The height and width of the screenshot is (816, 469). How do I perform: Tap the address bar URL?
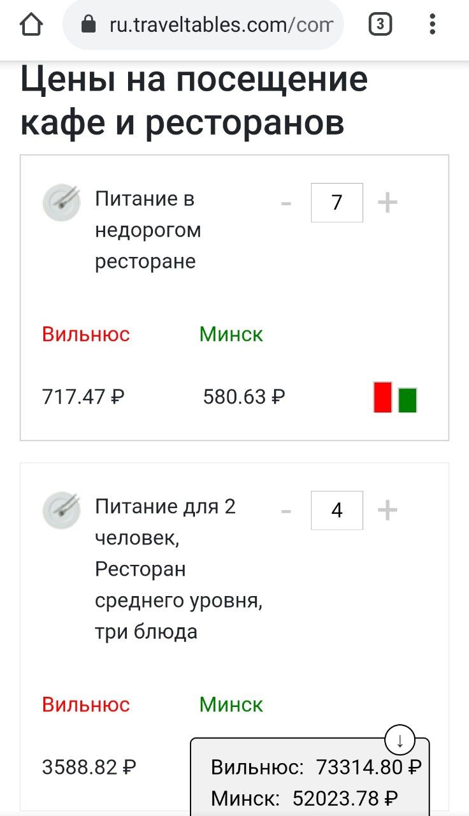[x=220, y=25]
